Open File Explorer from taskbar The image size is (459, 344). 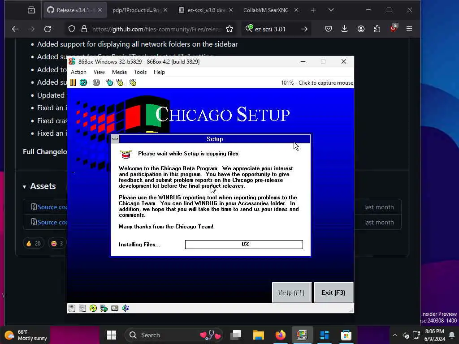tap(259, 335)
